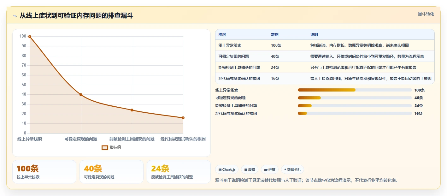Image resolution: width=447 pixels, height=196 pixels.
Task: Click the y-axis tick label 50
Action: click(x=24, y=85)
